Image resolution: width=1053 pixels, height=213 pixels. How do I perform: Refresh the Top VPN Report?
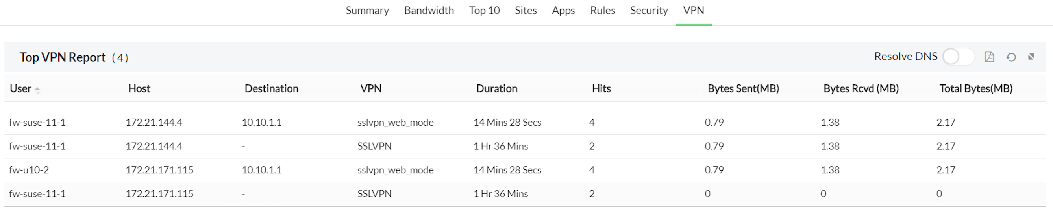1011,57
